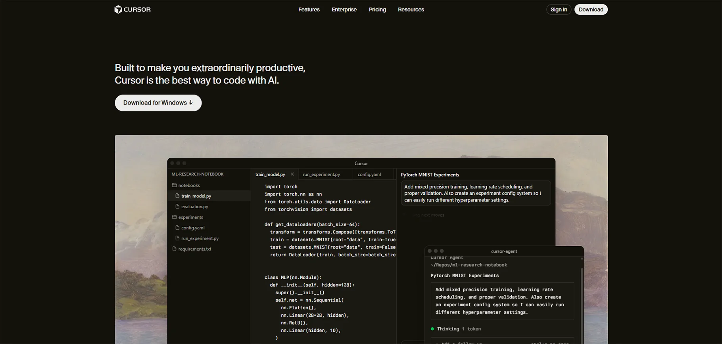Click the chat prompt box about mixed precision
The width and height of the screenshot is (722, 344).
tap(476, 193)
